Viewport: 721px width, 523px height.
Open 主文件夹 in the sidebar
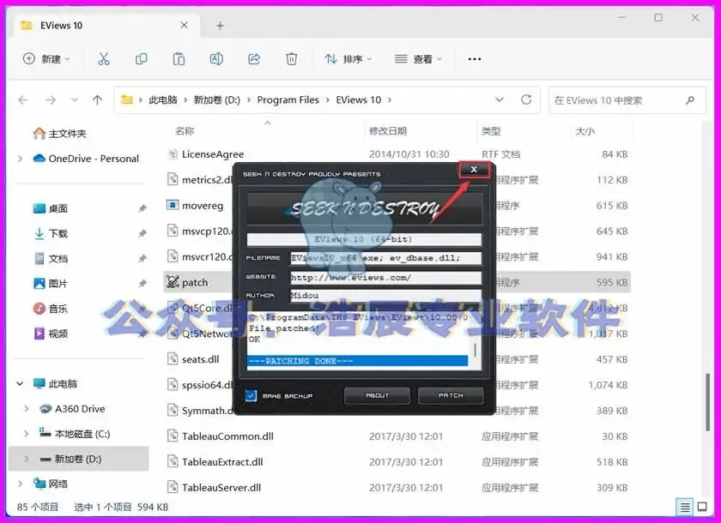tap(60, 134)
